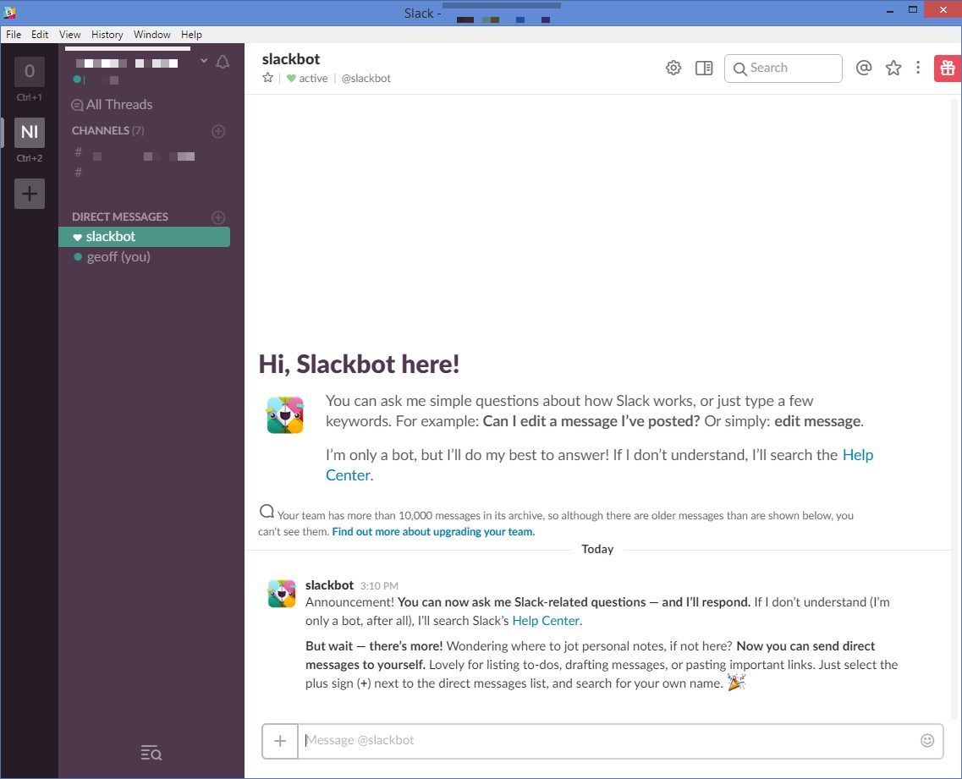Image resolution: width=962 pixels, height=779 pixels.
Task: Open mentions and reactions (@) icon
Action: (864, 69)
